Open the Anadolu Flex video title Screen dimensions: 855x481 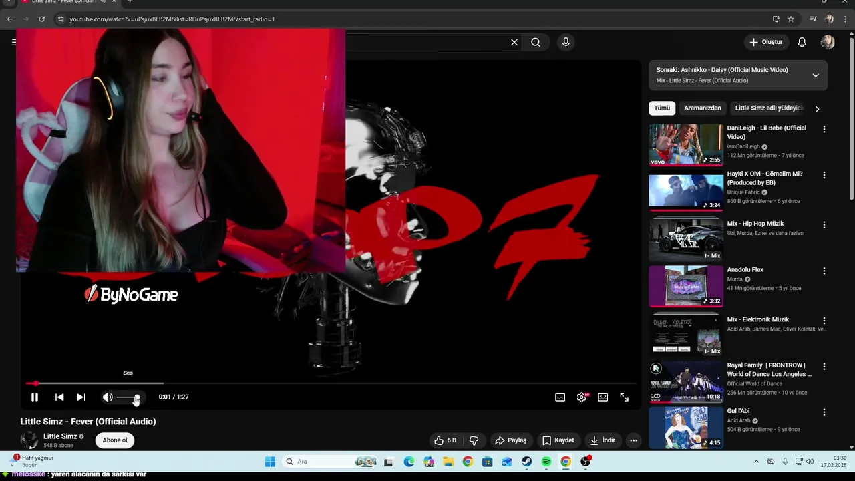(x=745, y=270)
